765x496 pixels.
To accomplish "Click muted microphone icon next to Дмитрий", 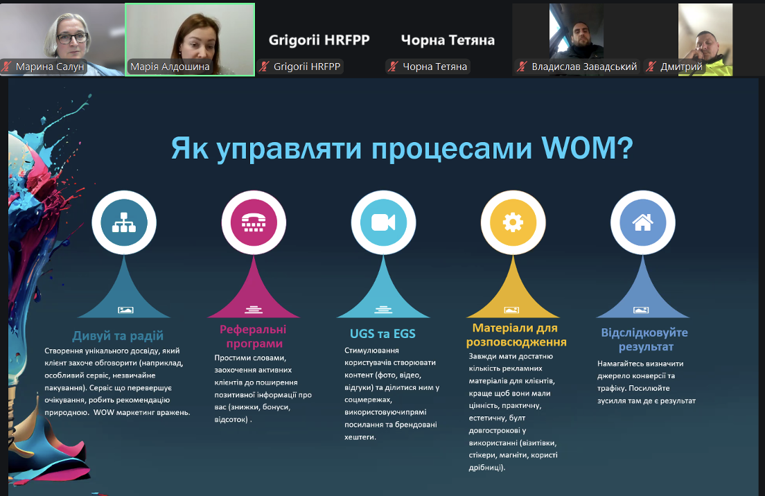I will pos(651,67).
